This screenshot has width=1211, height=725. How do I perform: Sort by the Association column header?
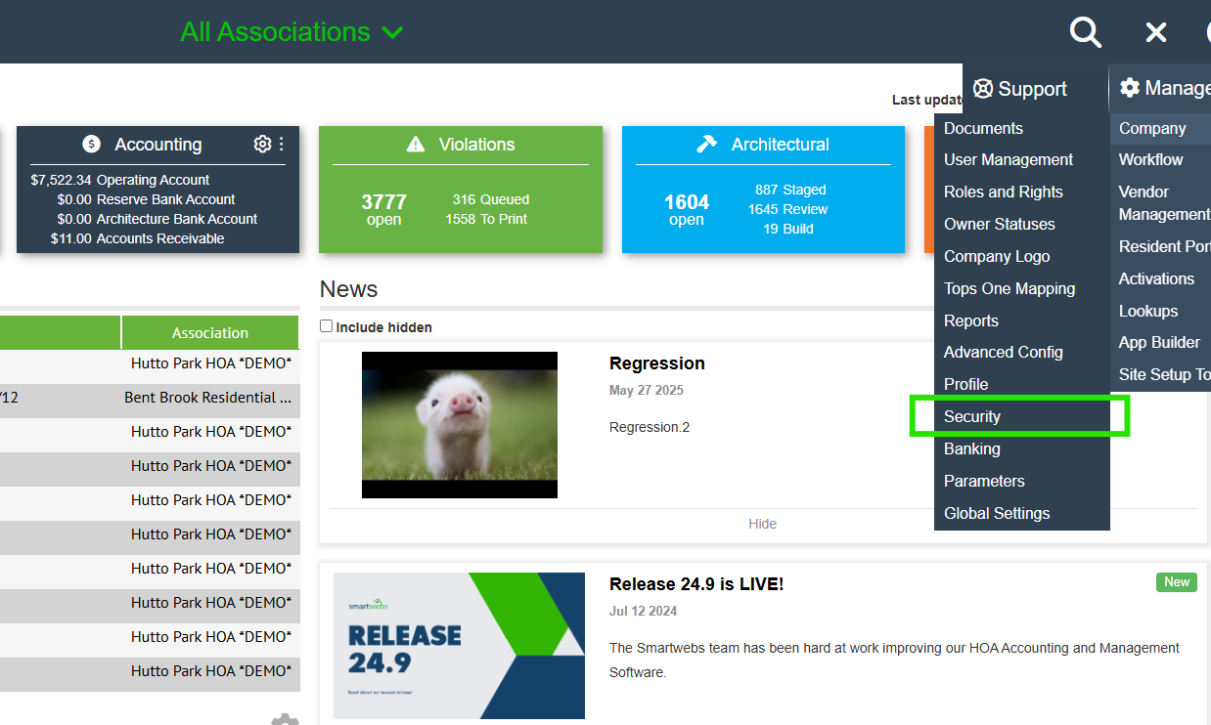pyautogui.click(x=210, y=332)
